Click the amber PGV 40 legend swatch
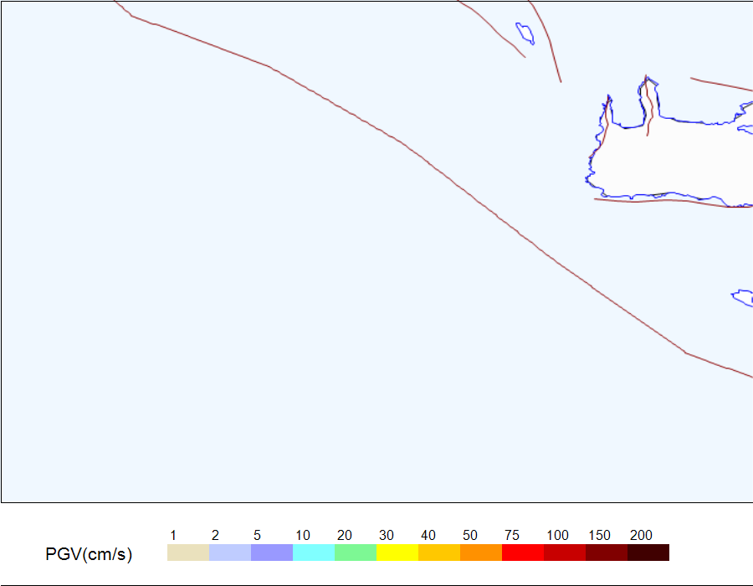753x586 pixels. pos(438,553)
